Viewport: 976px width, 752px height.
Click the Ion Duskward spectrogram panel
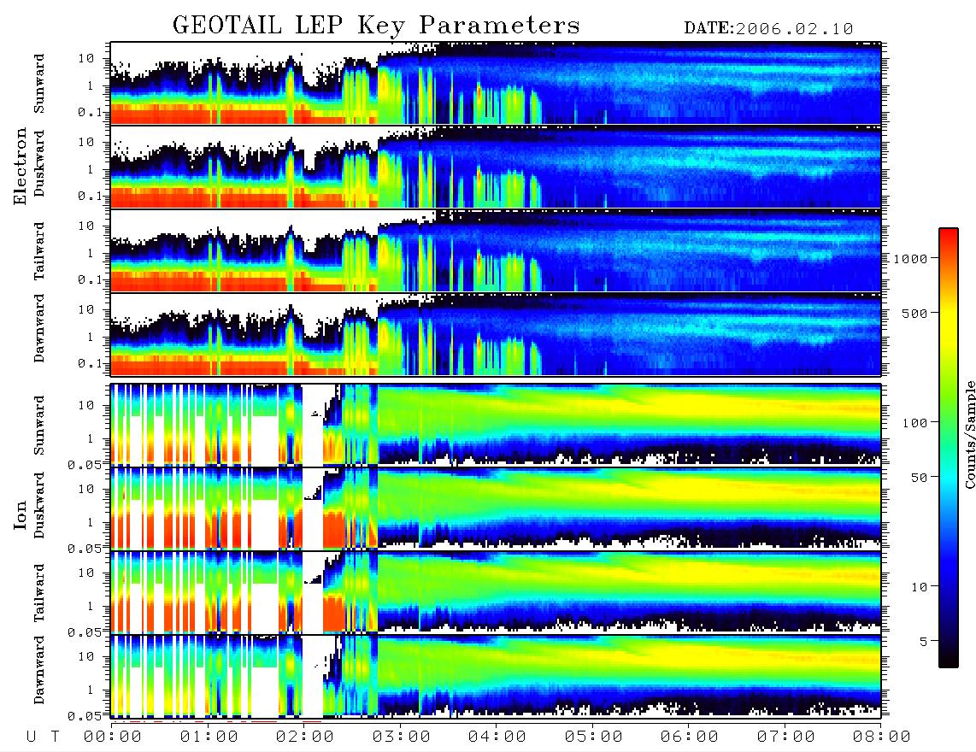(x=496, y=508)
